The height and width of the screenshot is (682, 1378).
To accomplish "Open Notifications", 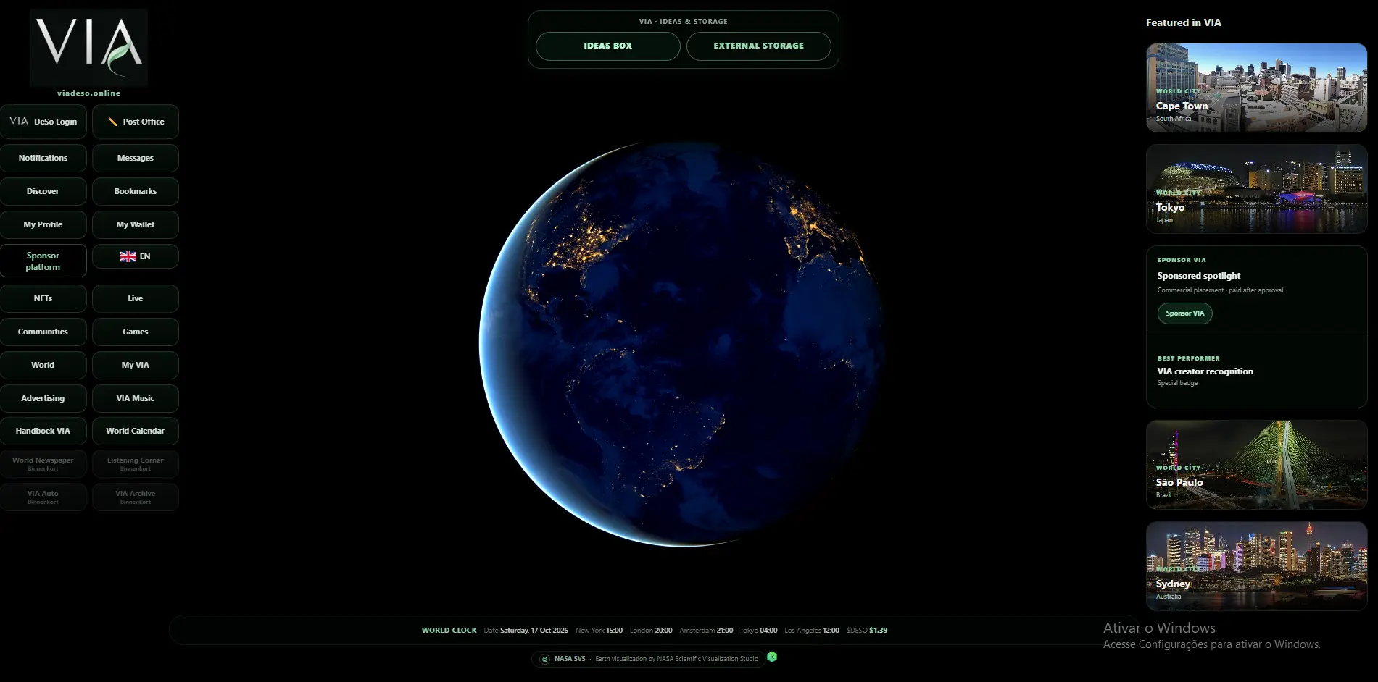I will pyautogui.click(x=43, y=158).
